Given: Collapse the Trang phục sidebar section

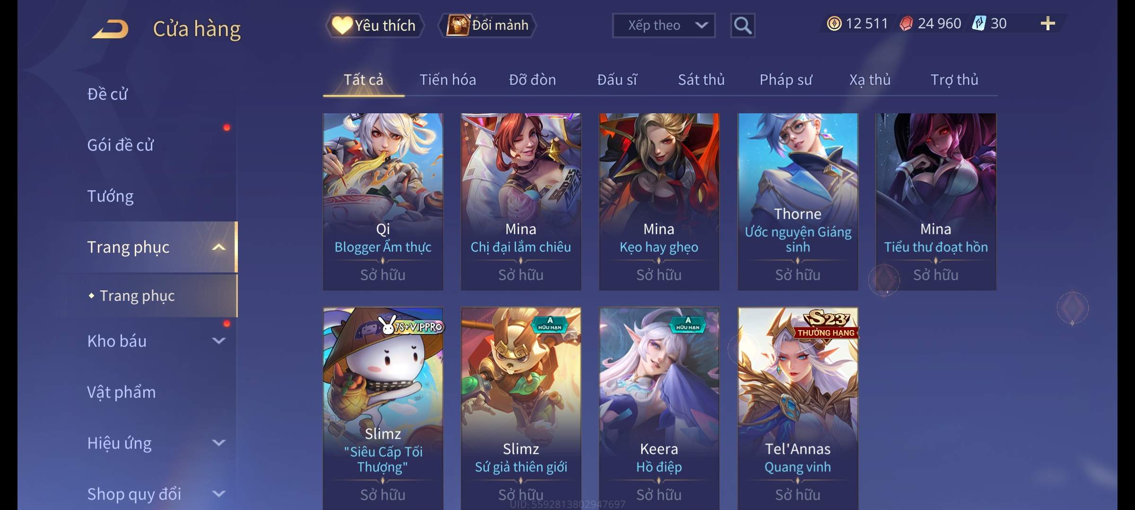Looking at the screenshot, I should click(218, 247).
